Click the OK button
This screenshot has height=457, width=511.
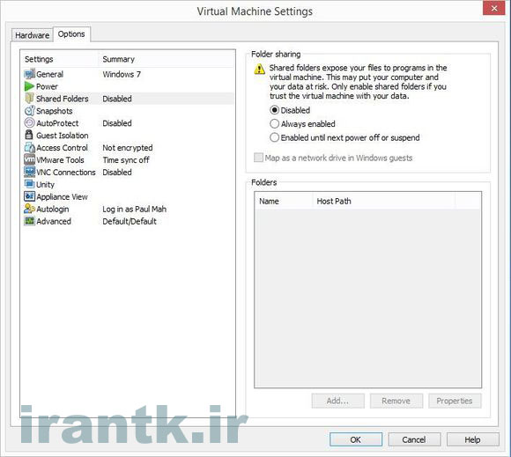(356, 439)
